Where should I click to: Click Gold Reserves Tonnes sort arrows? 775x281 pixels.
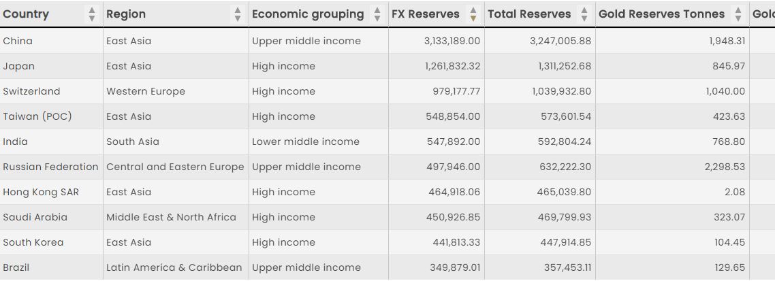738,14
